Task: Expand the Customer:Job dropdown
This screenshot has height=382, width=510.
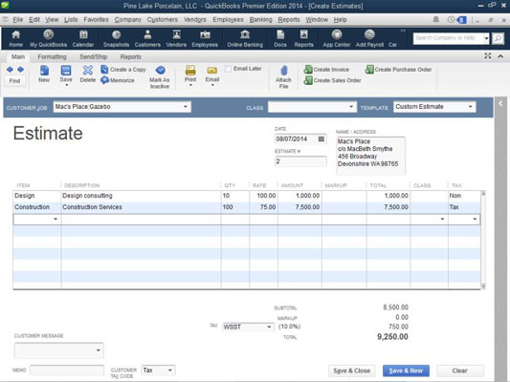Action: tap(185, 106)
